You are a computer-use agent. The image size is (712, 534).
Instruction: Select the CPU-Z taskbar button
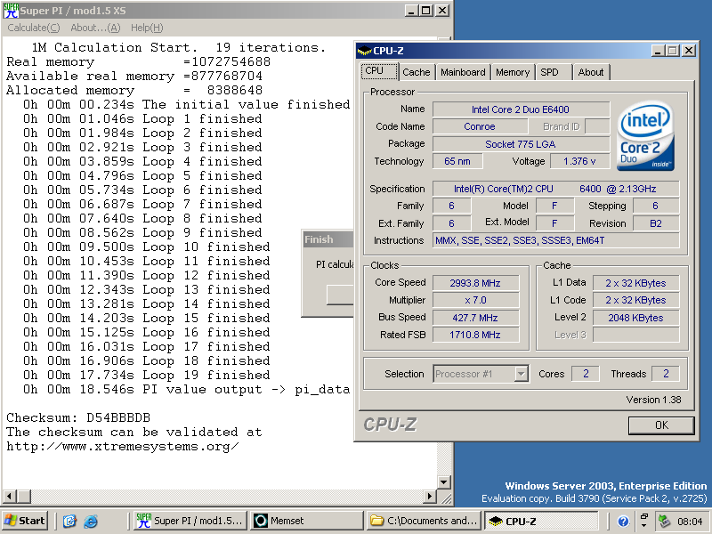click(x=541, y=521)
